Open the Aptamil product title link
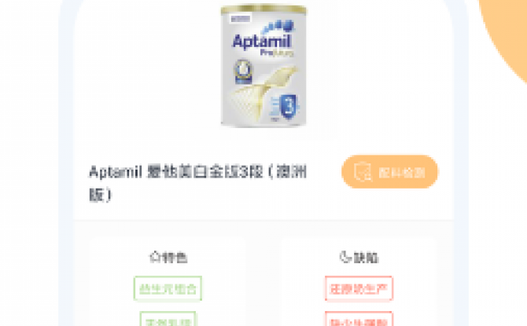 click(198, 183)
